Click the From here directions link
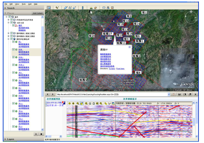This screenshot has width=204, height=143. click(x=120, y=69)
